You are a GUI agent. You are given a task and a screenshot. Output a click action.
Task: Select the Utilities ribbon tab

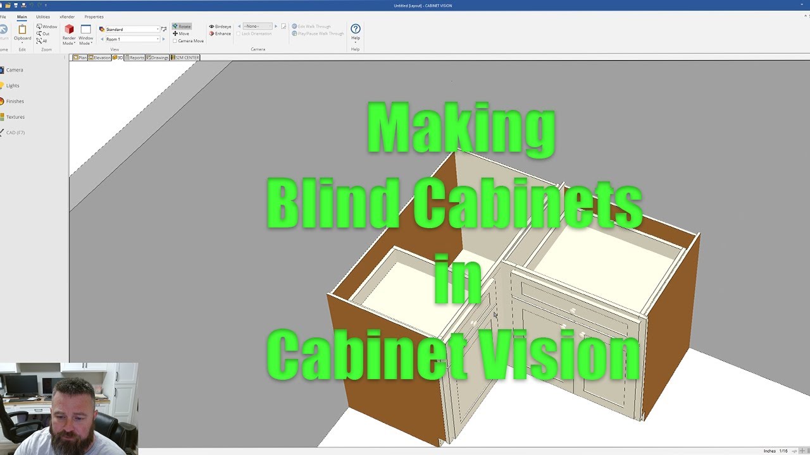[x=43, y=16]
